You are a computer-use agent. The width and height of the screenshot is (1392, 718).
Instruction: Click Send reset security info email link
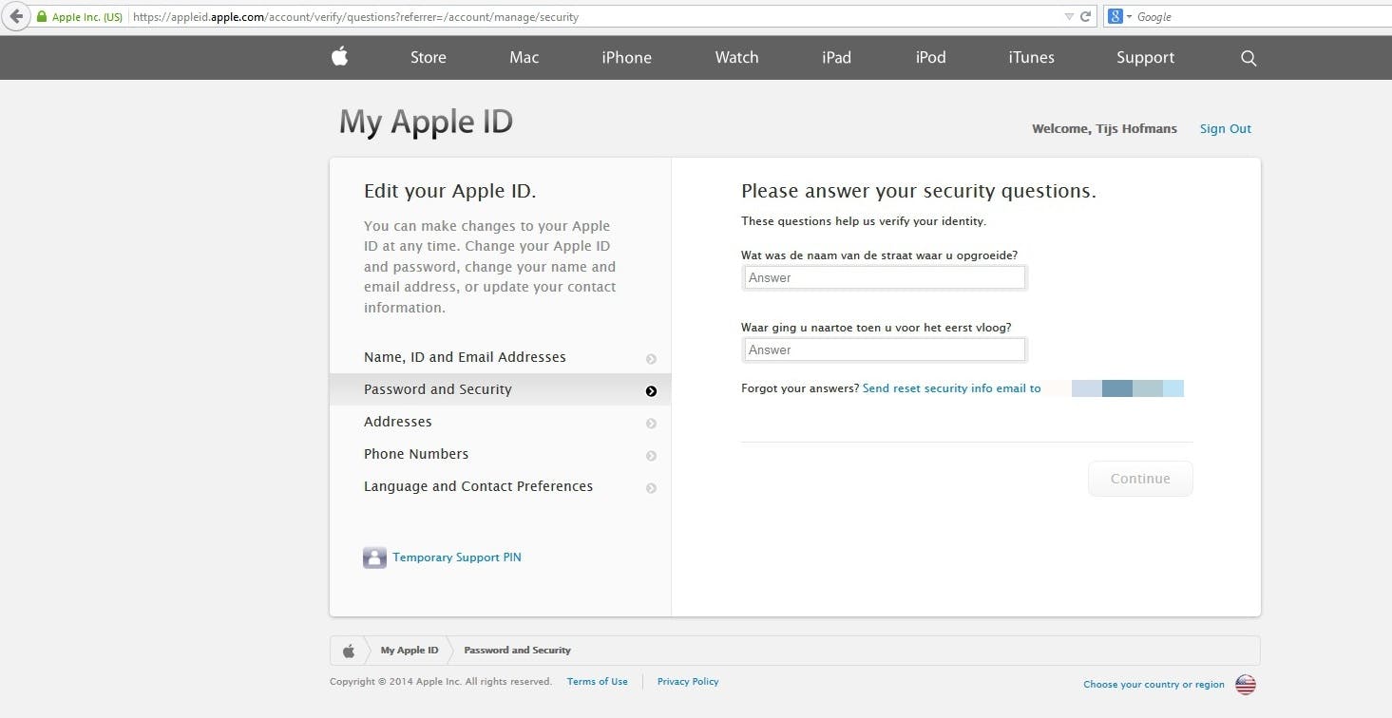pyautogui.click(x=951, y=388)
